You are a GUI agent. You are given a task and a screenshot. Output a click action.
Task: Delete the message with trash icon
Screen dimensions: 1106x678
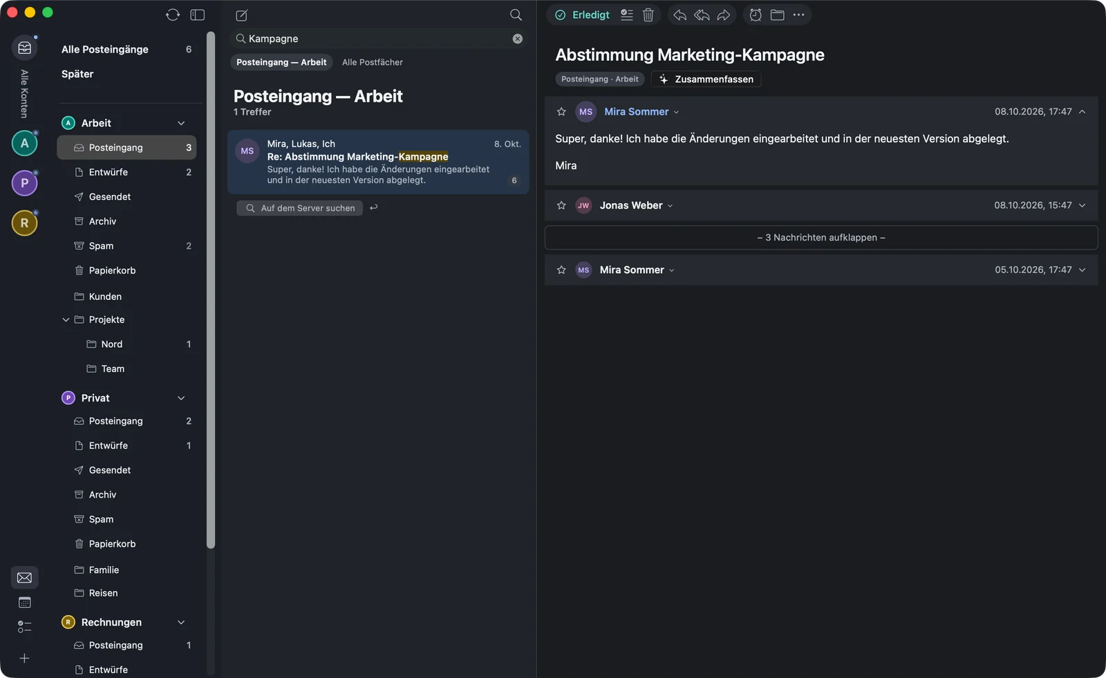tap(648, 15)
